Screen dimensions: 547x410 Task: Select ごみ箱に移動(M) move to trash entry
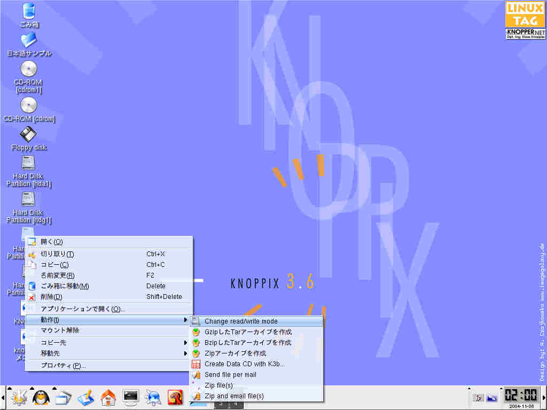pos(109,286)
